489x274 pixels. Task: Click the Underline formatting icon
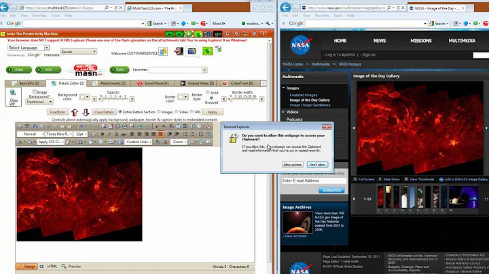pos(116,134)
